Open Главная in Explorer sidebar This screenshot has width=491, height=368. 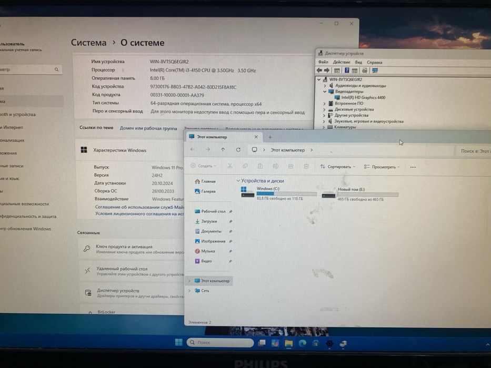205,181
